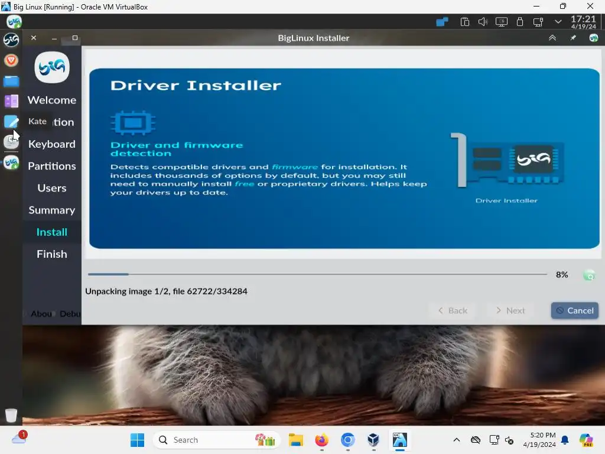Select the Partitions step in sidebar
The image size is (605, 454).
[x=52, y=166]
